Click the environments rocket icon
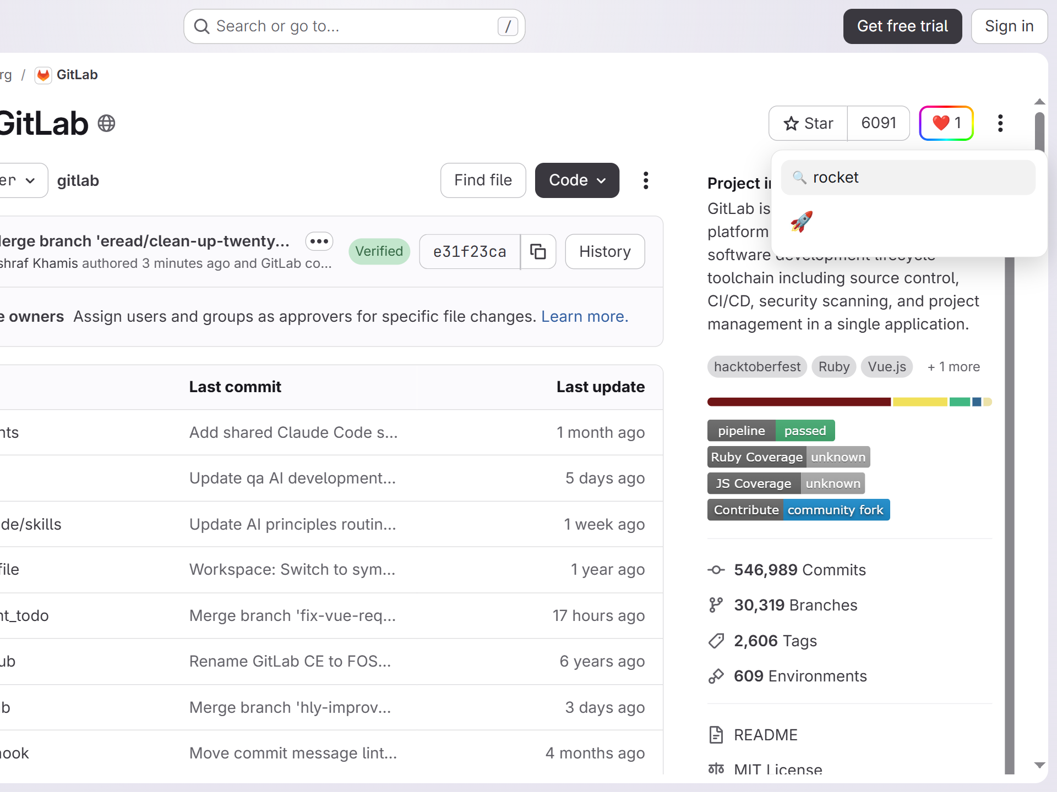 coord(716,676)
